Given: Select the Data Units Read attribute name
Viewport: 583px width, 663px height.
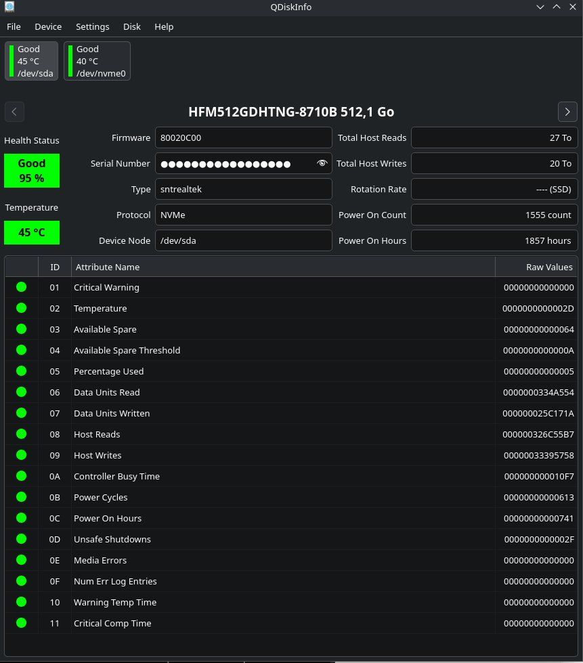Looking at the screenshot, I should pyautogui.click(x=106, y=392).
